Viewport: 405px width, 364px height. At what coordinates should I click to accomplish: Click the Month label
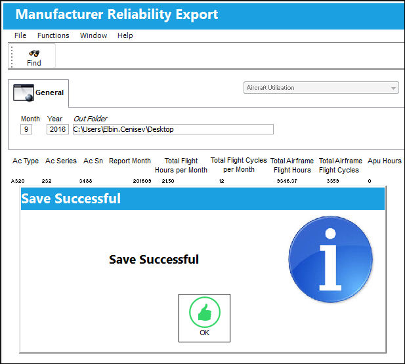[x=30, y=119]
